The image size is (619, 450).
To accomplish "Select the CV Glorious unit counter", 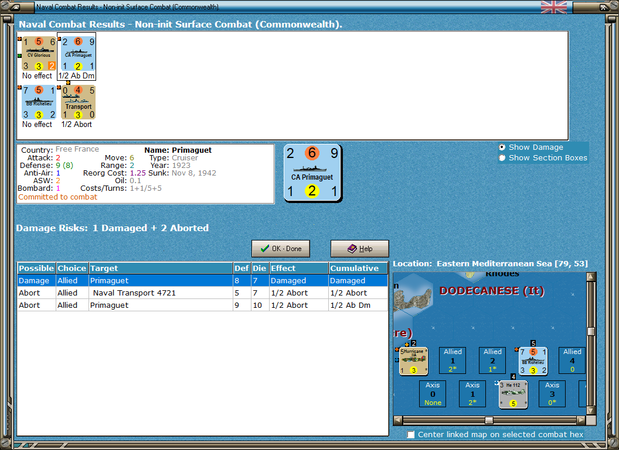I will click(x=39, y=54).
